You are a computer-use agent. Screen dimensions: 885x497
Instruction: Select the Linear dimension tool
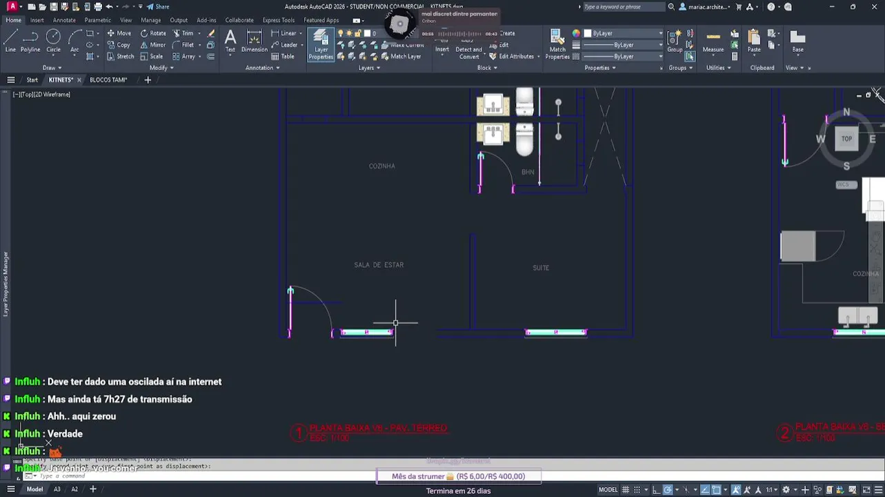(284, 33)
